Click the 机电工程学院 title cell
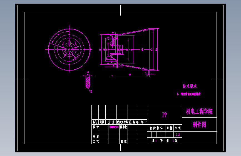The width and height of the screenshot is (241, 156). [199, 111]
